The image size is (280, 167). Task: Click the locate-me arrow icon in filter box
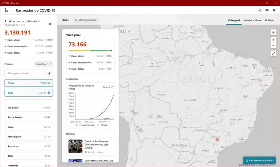click(49, 73)
